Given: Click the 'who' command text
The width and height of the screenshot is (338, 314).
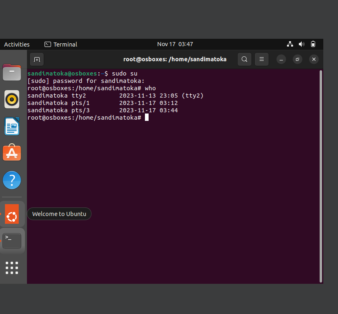Looking at the screenshot, I should 150,88.
